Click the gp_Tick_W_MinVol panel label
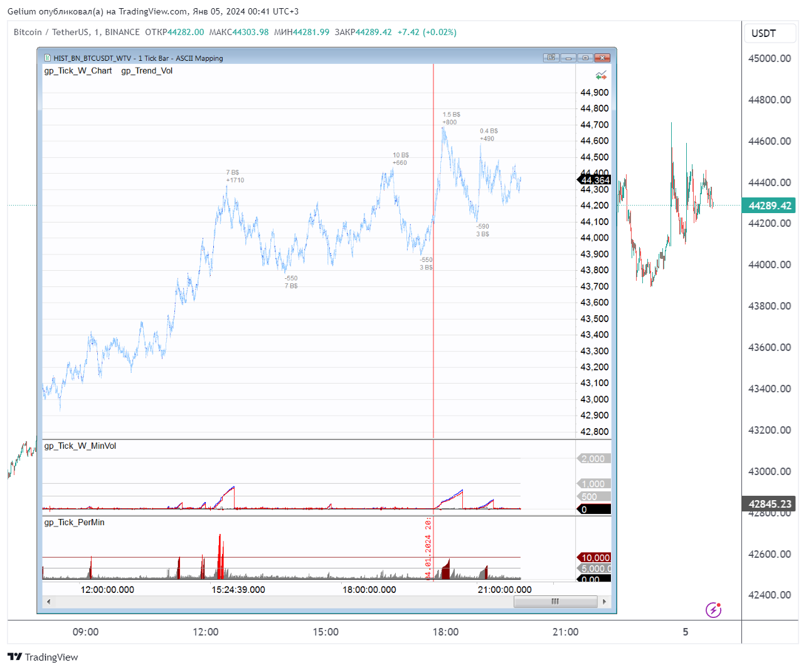 [x=80, y=446]
